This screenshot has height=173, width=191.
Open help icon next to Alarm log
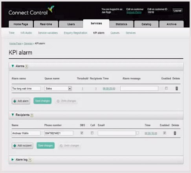[30, 160]
